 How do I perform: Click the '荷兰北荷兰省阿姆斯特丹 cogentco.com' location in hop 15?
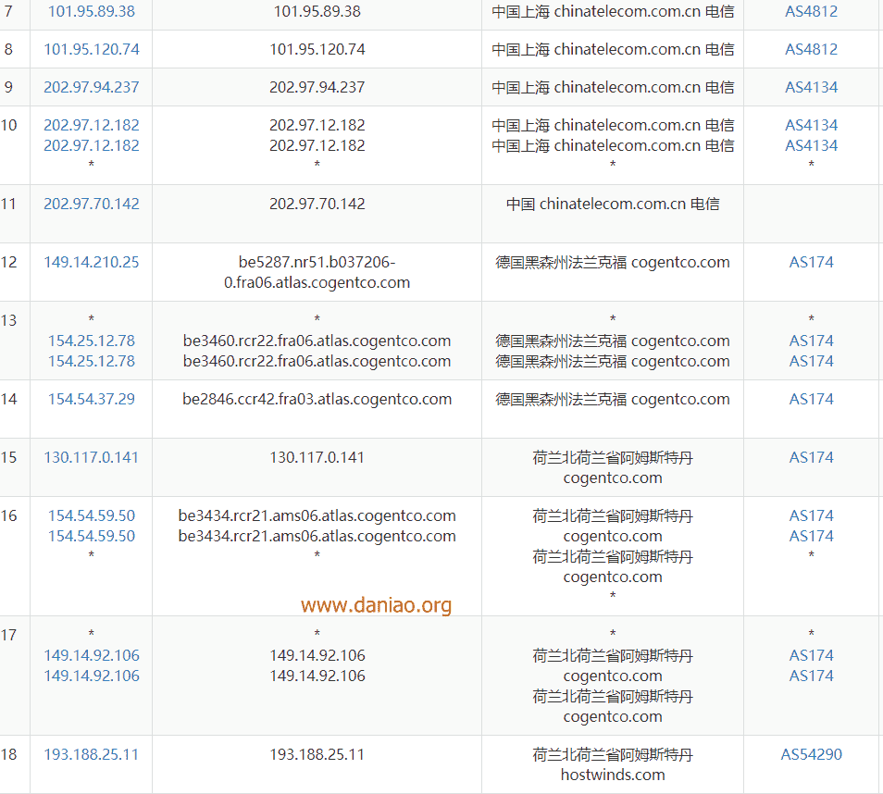[x=613, y=467]
